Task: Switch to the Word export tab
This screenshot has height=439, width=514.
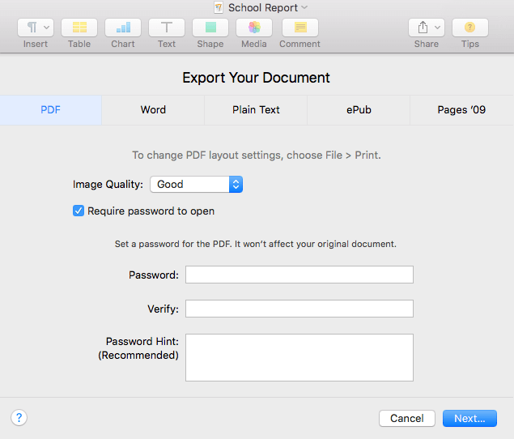Action: tap(153, 110)
